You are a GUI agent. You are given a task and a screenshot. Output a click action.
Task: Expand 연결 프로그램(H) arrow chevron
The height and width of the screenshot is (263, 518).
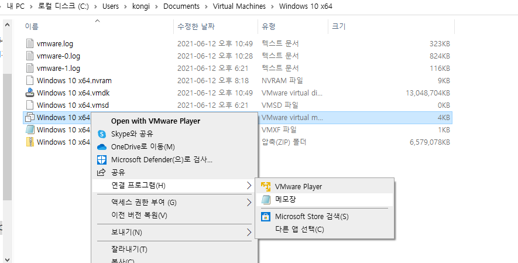click(249, 186)
